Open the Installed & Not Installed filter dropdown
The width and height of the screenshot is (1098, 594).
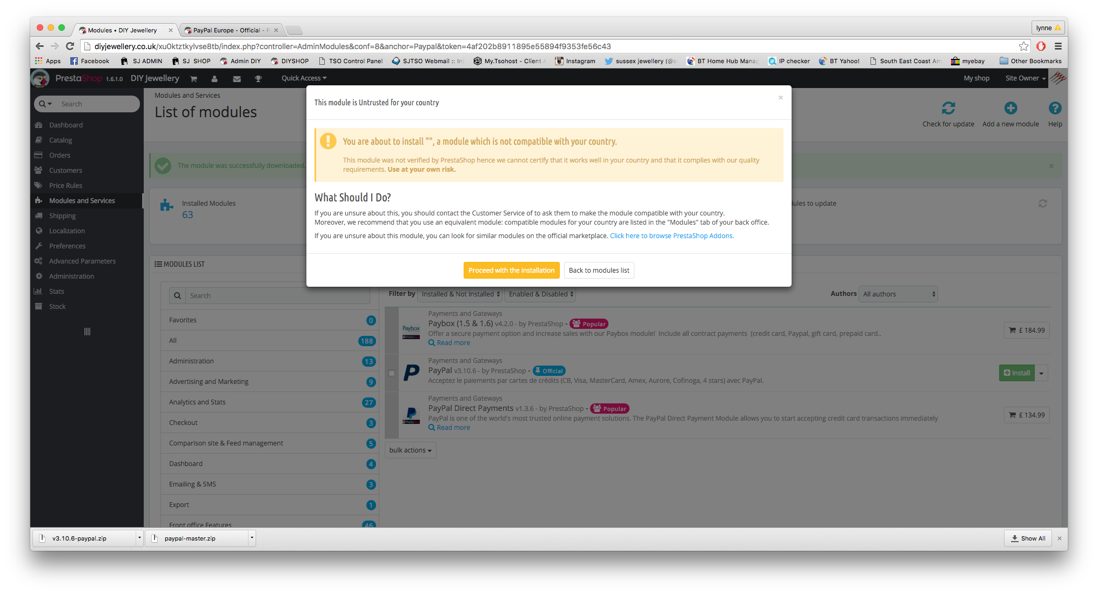[460, 294]
